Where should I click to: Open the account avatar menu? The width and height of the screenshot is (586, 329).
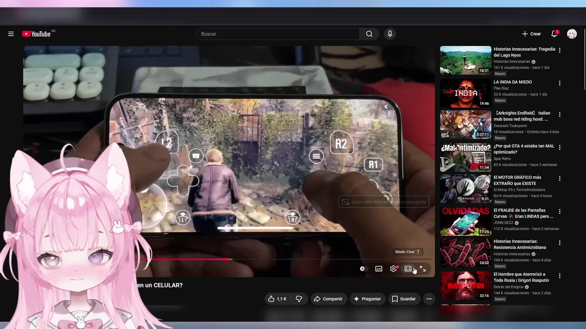[x=572, y=34]
